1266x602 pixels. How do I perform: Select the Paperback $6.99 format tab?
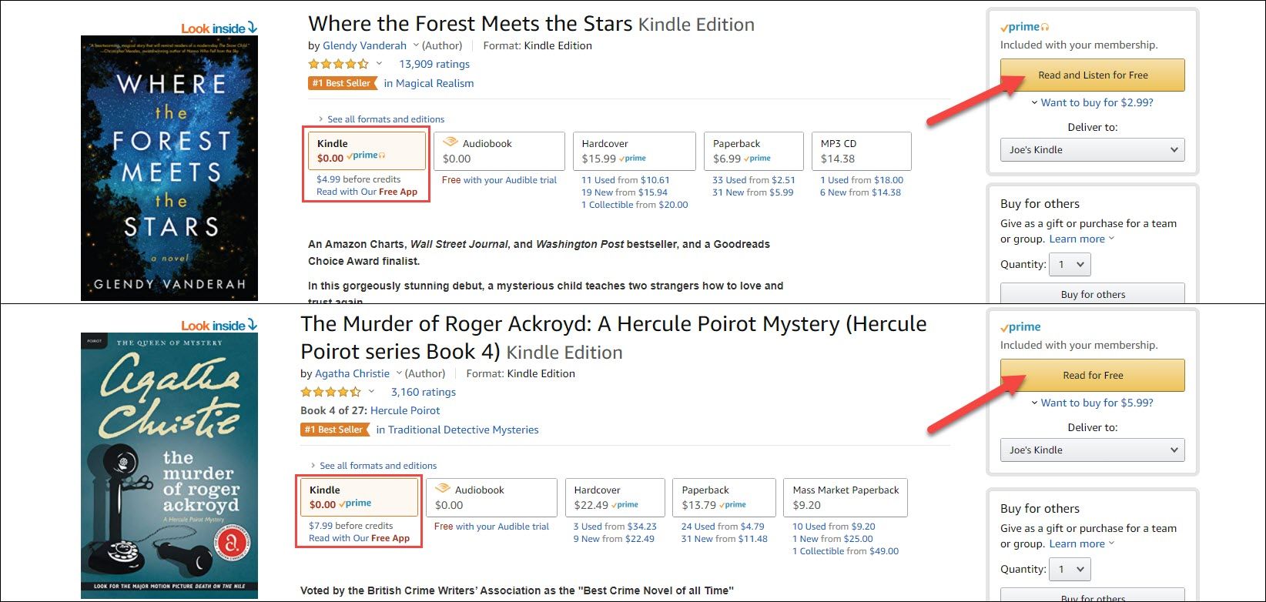pos(753,151)
